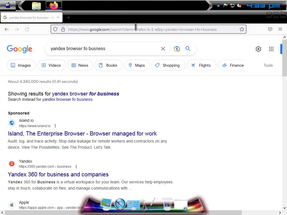This screenshot has width=287, height=215.
Task: Click the Google logo
Action: click(19, 49)
